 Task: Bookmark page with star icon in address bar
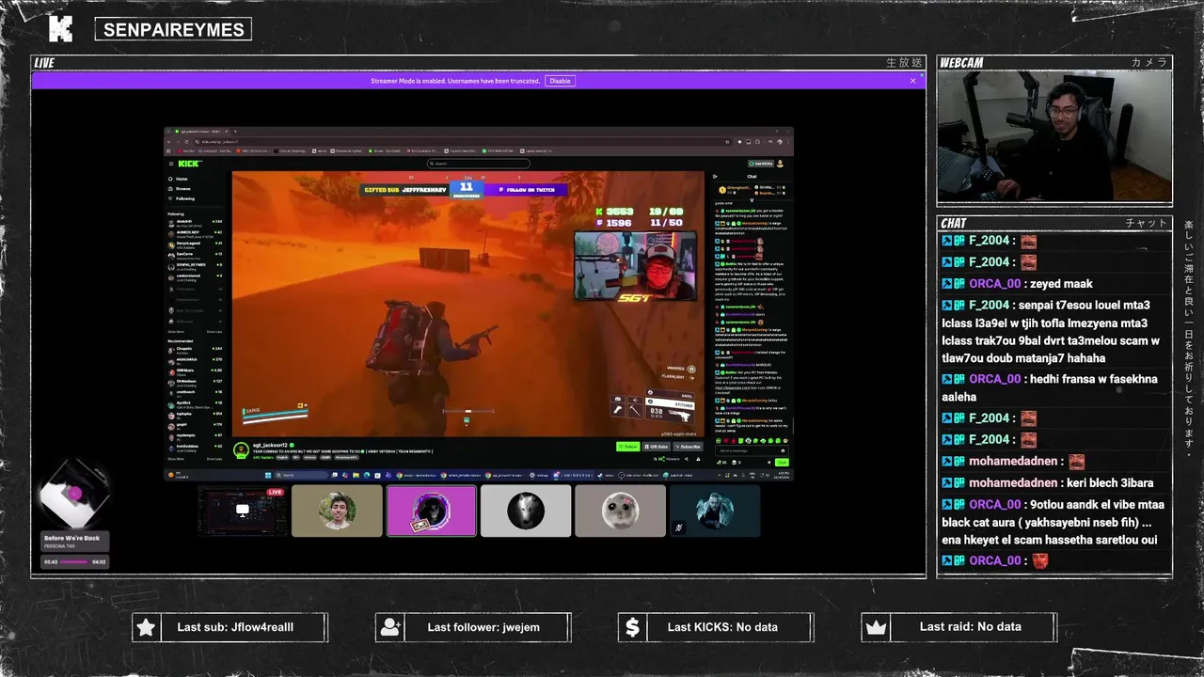click(x=727, y=142)
